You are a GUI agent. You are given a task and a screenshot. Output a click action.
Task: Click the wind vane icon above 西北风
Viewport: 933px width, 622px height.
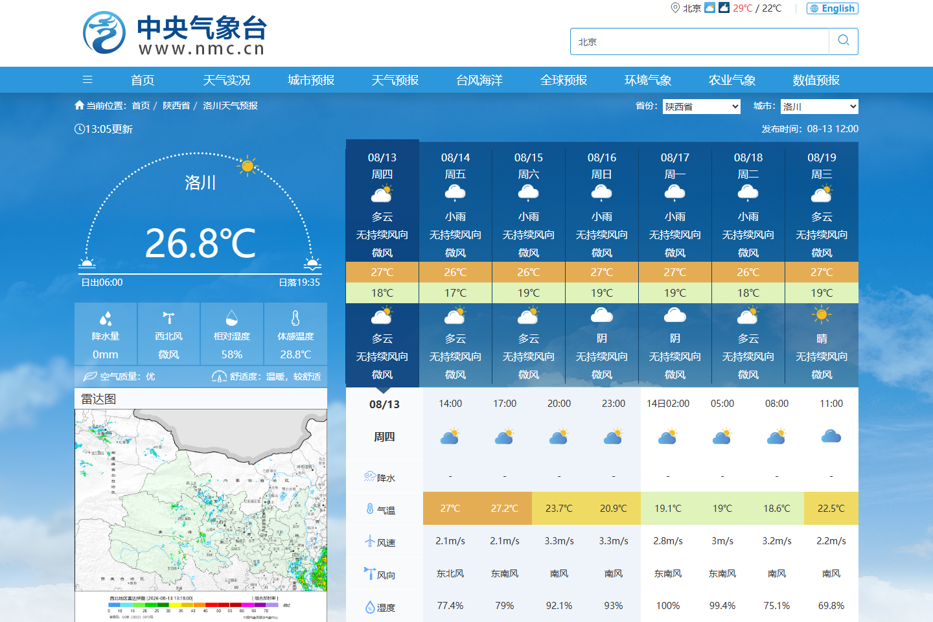click(168, 318)
